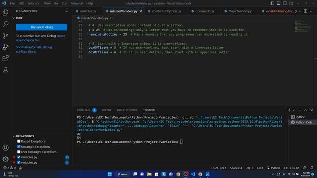Disable Uncaught Exceptions breakpoint

19,147
